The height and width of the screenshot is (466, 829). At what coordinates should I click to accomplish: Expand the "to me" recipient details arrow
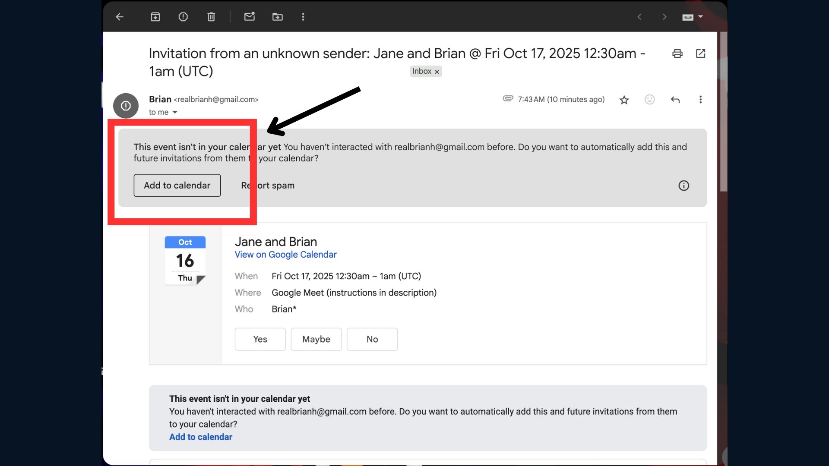tap(175, 112)
